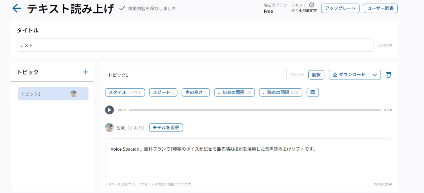Screen dimensions: 424x193
Task: Click the 00:09 duration label
Action: pyautogui.click(x=388, y=110)
